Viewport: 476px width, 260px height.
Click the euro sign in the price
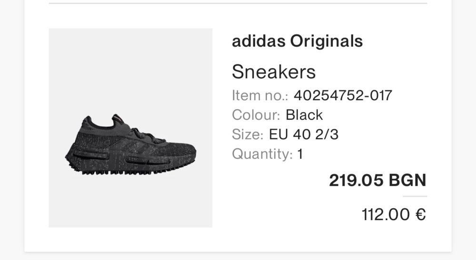(x=420, y=214)
